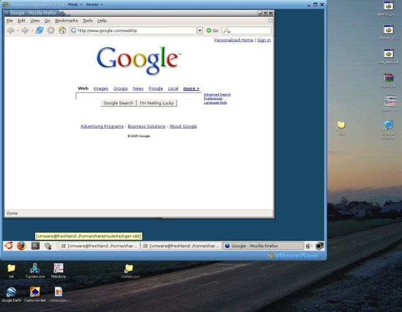
Task: Open the report.rar archive icon
Action: pyautogui.click(x=388, y=80)
